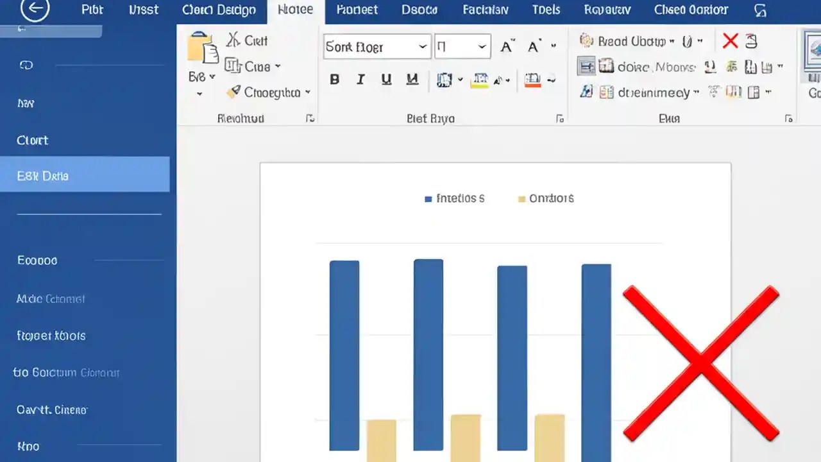Click the blue series legend entry on the chart

pyautogui.click(x=455, y=198)
